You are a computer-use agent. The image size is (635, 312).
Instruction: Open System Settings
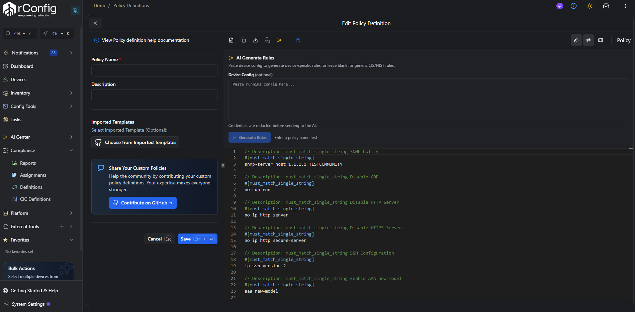(x=28, y=304)
